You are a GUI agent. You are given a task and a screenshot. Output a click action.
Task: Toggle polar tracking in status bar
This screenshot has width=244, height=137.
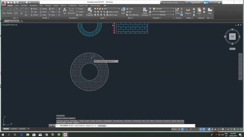[x=191, y=129]
